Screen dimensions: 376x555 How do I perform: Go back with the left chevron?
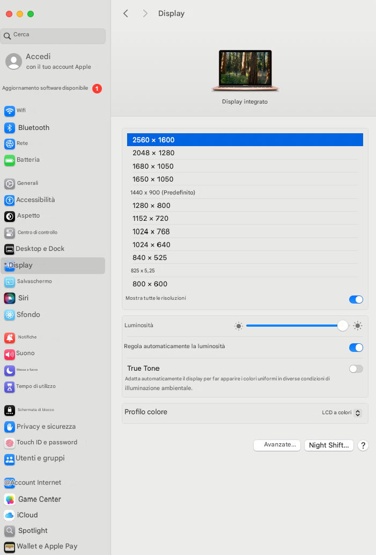(x=126, y=13)
